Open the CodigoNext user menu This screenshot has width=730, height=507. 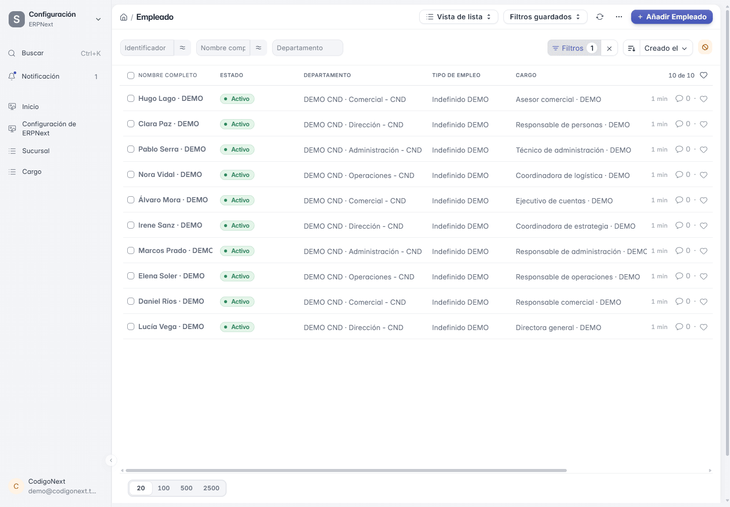(x=55, y=486)
